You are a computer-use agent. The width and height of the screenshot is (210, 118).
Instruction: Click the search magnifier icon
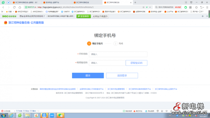pyautogui.click(x=156, y=7)
